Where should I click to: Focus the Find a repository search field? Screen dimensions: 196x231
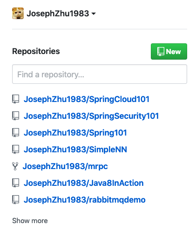[x=100, y=74]
